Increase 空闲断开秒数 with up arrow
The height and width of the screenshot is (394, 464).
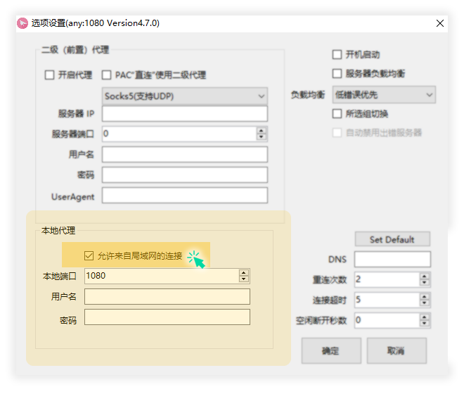[424, 317]
